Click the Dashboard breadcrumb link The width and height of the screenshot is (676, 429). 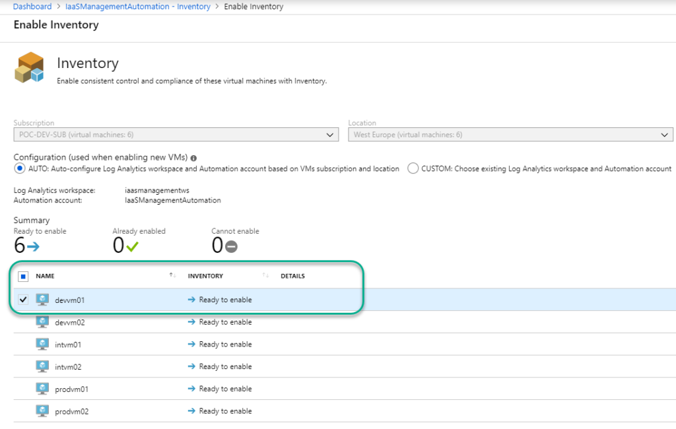[32, 7]
